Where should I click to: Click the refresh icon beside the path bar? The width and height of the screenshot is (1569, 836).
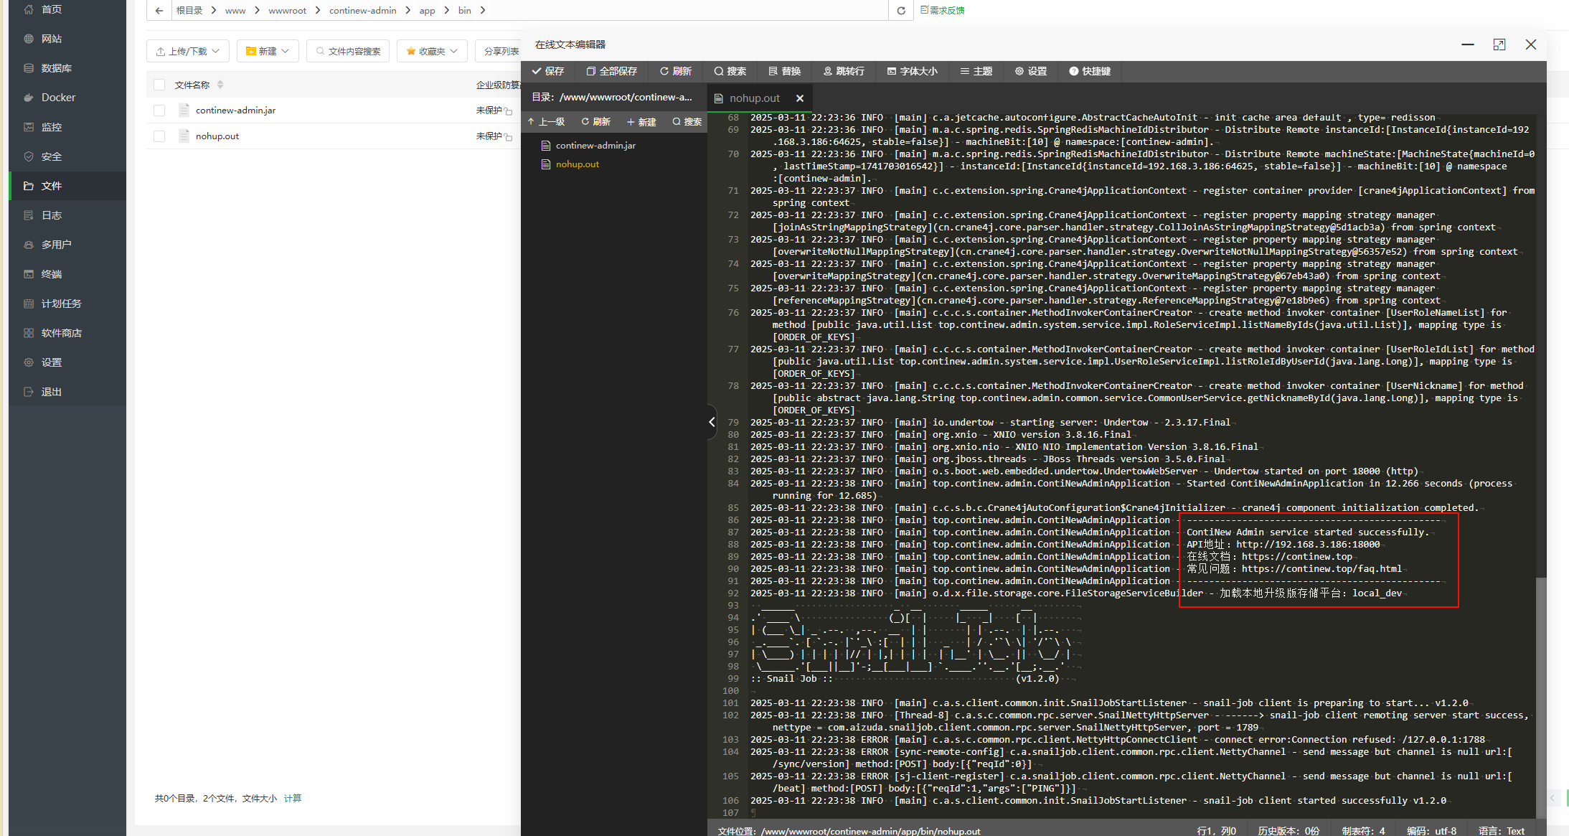pos(901,10)
